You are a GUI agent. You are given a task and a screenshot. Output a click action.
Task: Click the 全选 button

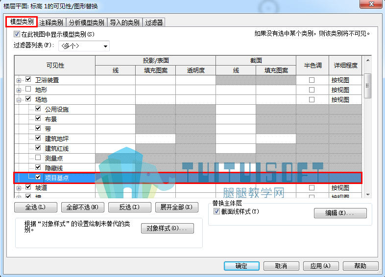pyautogui.click(x=36, y=208)
